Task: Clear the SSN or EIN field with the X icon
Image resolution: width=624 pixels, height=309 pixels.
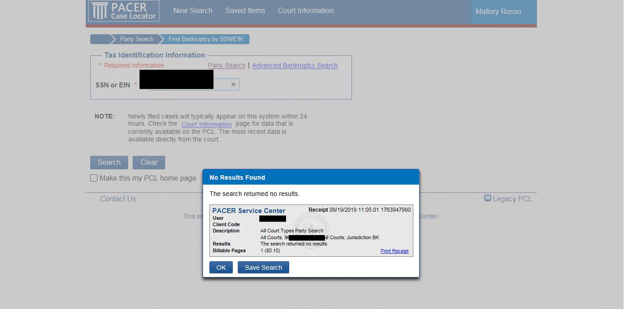Action: click(233, 84)
